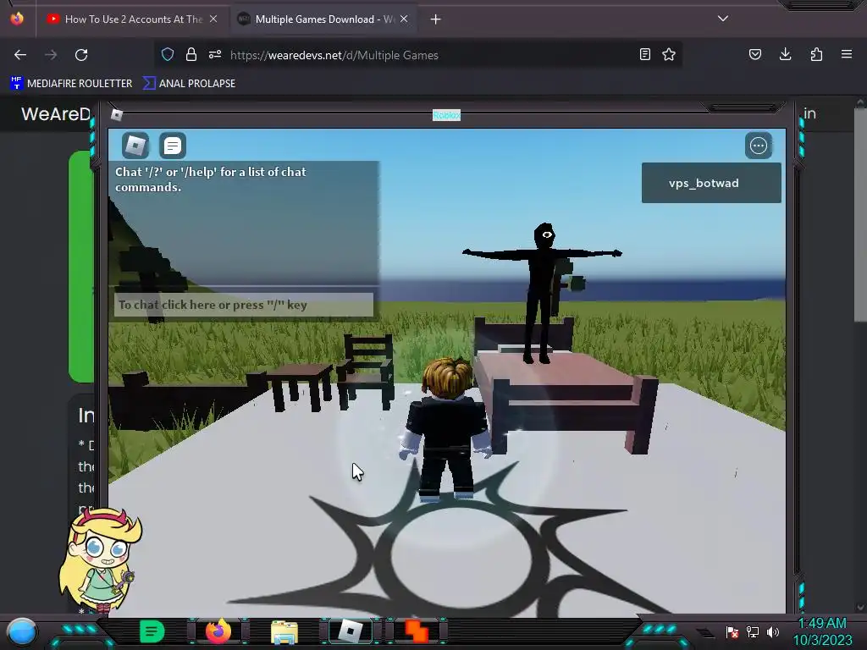The image size is (867, 650).
Task: Save page to Pocket
Action: 754,54
